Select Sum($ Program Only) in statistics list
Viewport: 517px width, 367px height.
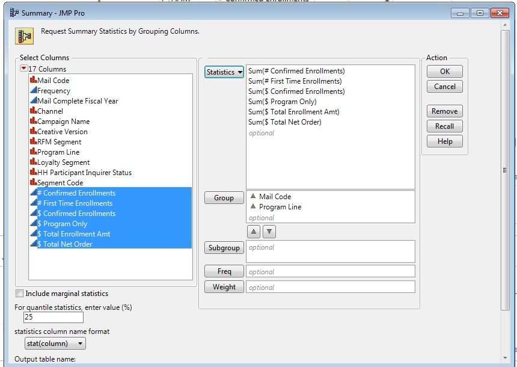click(282, 101)
